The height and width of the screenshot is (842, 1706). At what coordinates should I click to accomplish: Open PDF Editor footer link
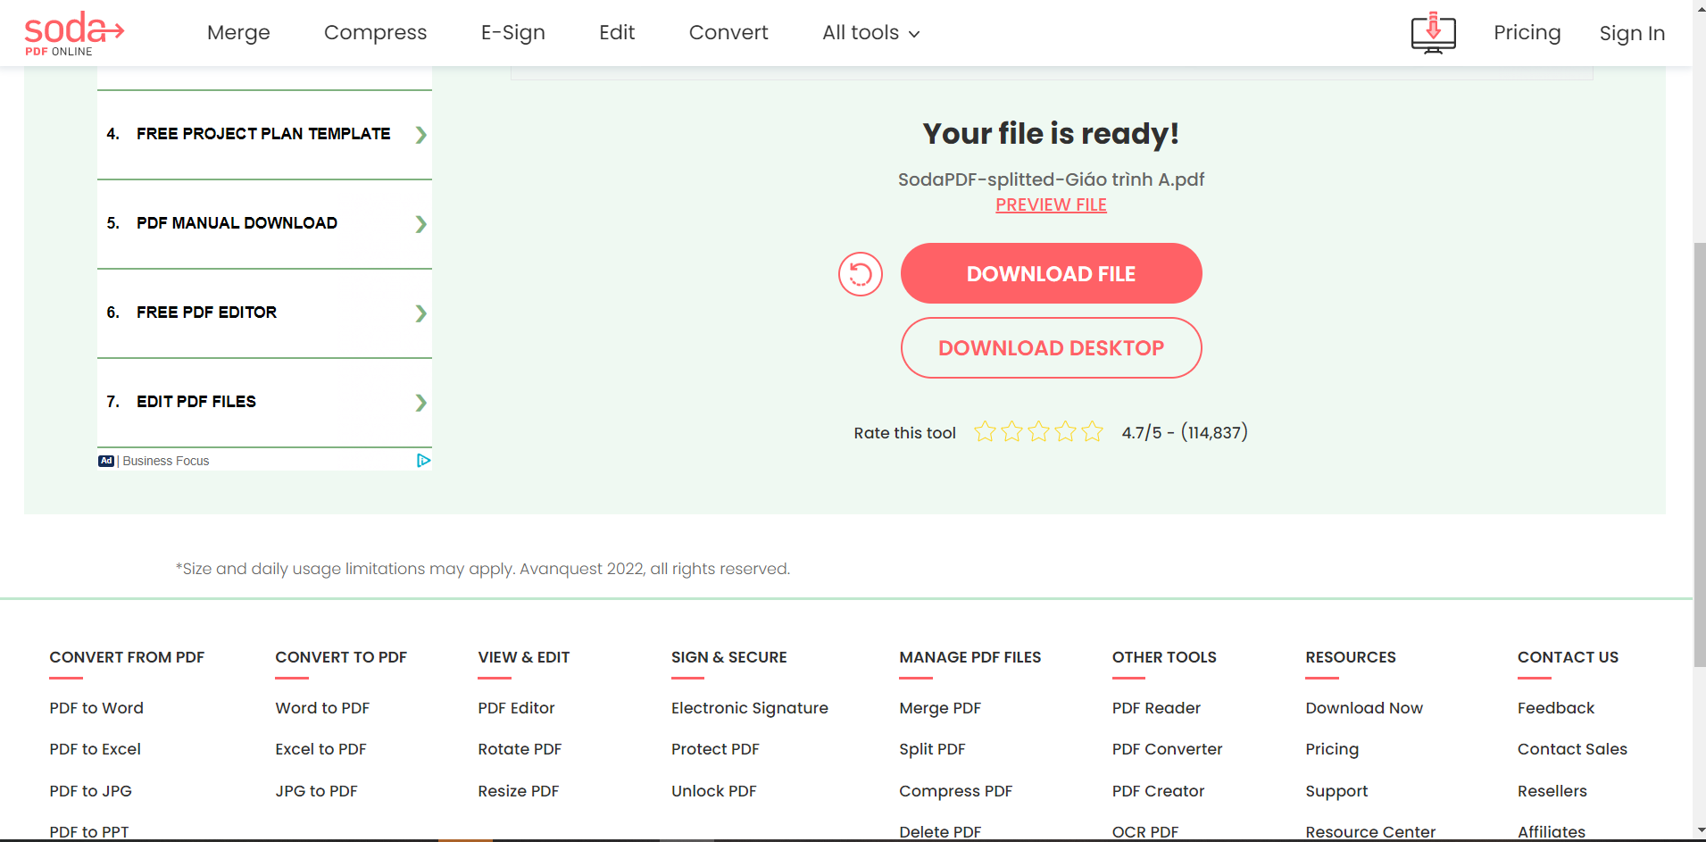(x=516, y=708)
